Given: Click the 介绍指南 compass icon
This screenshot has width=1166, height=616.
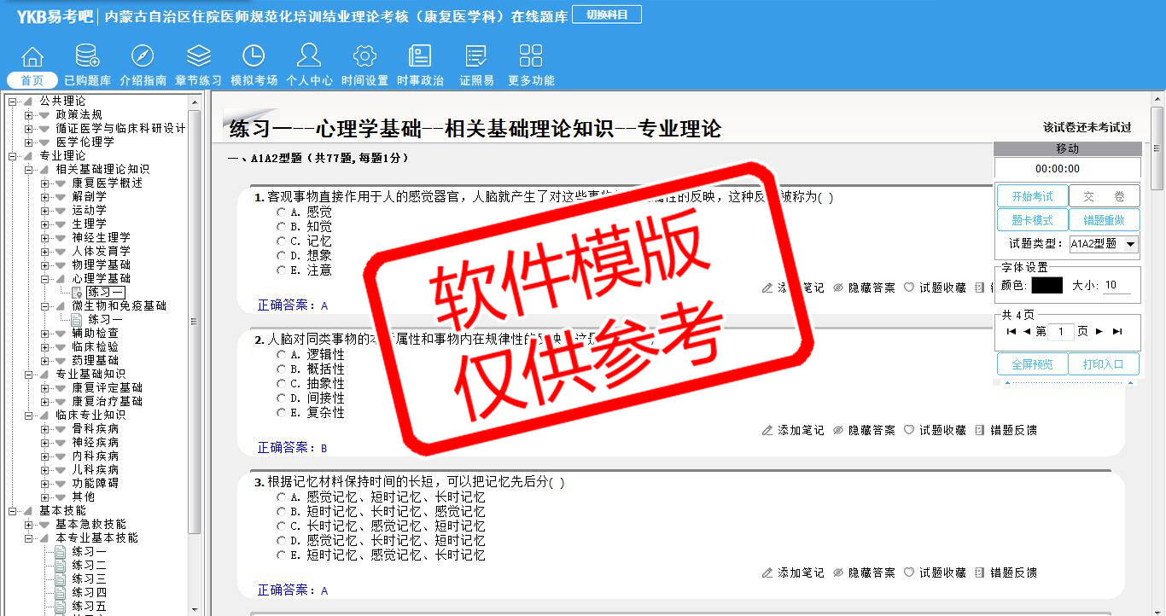Looking at the screenshot, I should (143, 56).
